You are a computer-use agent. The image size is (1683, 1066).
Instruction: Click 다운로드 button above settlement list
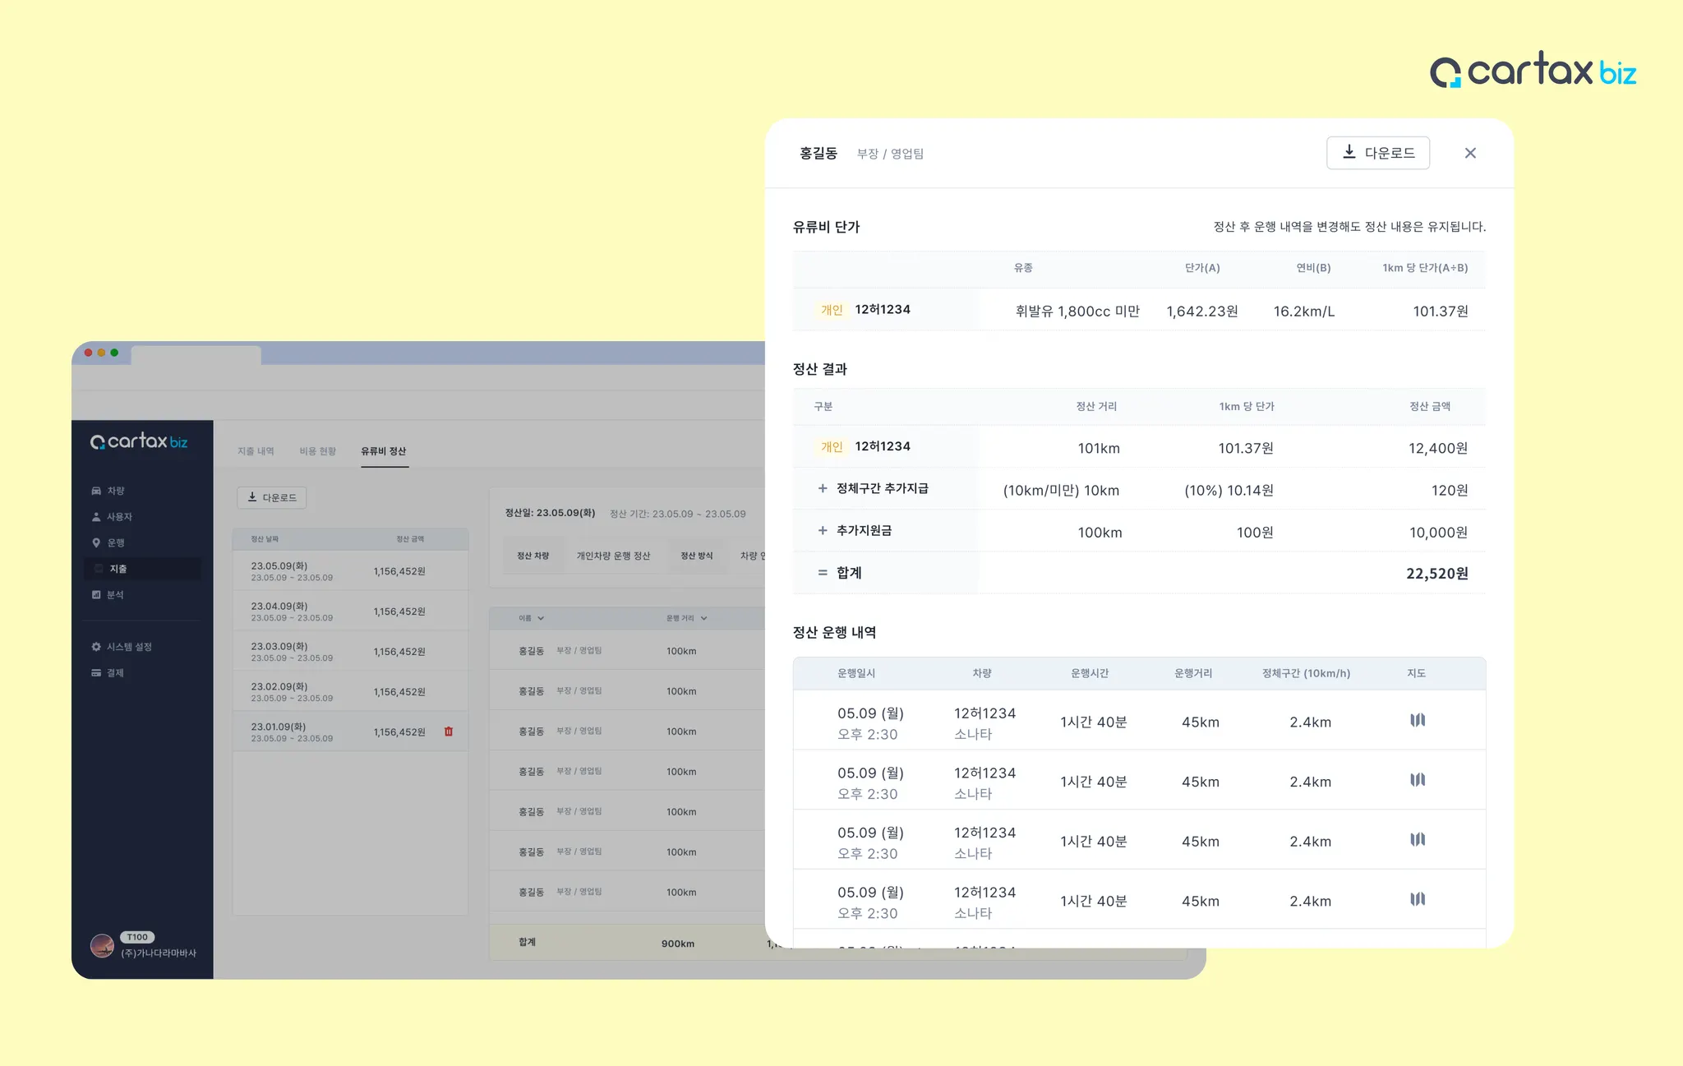coord(272,498)
